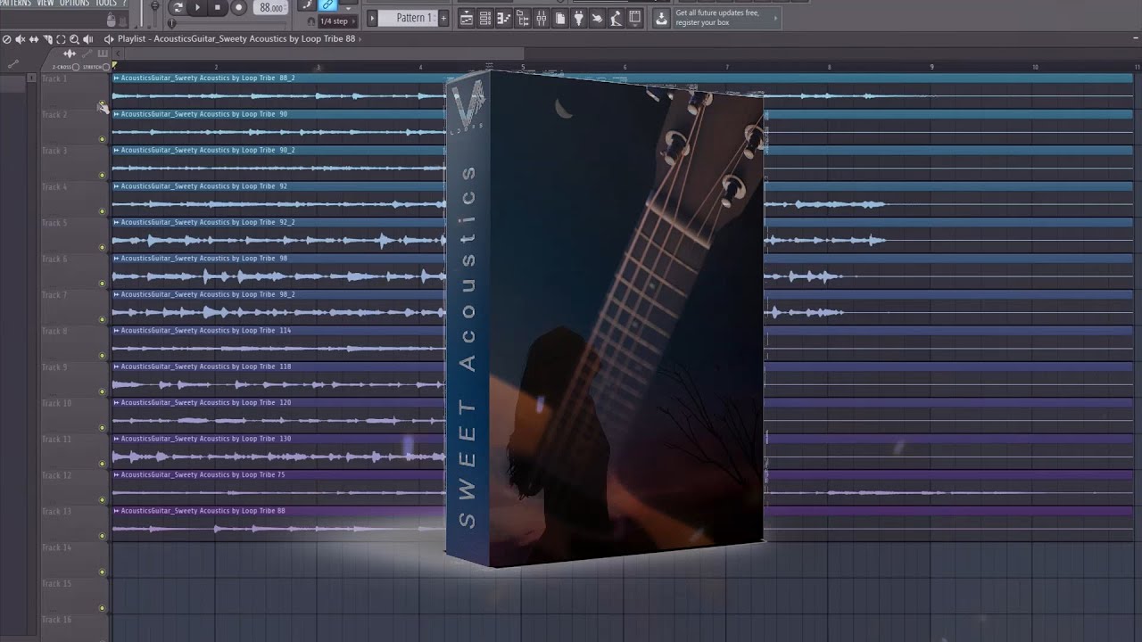Mute Track 13 with its LED
Viewport: 1142px width, 642px height.
tap(102, 536)
